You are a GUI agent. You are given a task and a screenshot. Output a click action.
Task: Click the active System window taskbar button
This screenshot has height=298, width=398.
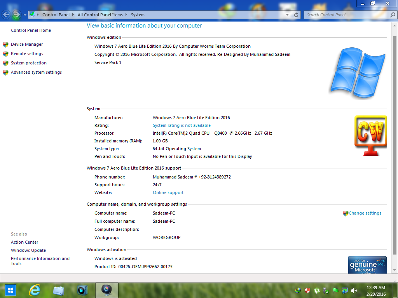tap(106, 290)
